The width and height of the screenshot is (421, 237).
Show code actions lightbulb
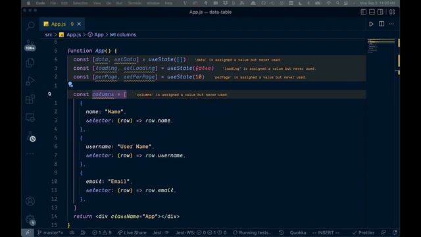tap(70, 85)
